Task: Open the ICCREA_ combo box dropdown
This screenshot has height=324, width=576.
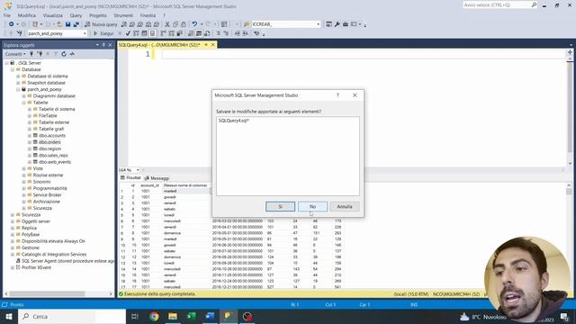Action: point(318,24)
